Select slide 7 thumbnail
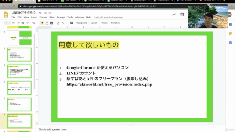 (x=19, y=121)
